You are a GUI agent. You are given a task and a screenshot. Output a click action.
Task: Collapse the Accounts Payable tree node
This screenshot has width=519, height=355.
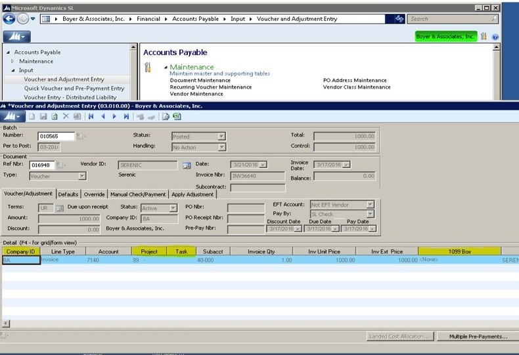(8, 52)
